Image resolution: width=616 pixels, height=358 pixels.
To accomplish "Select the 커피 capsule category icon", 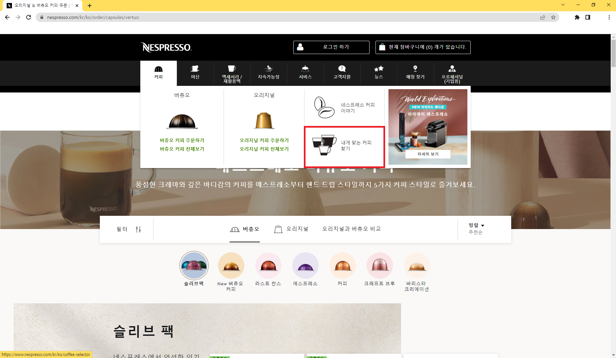I will click(x=343, y=266).
